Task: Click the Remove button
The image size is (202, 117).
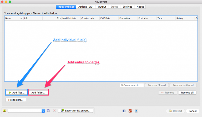Action: pos(168,93)
